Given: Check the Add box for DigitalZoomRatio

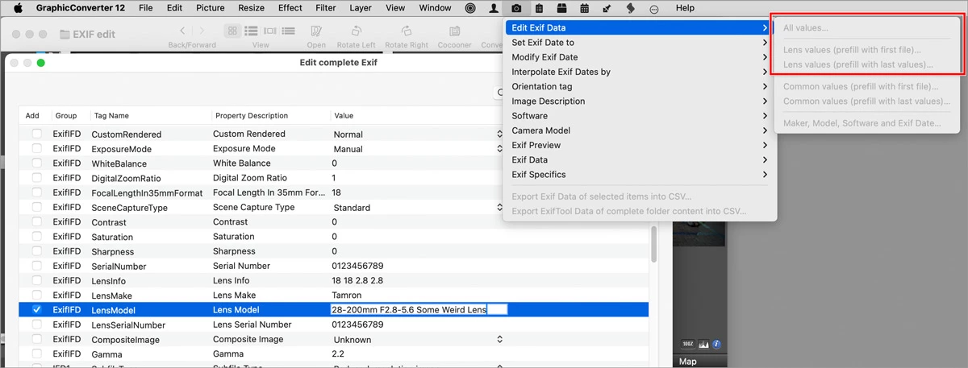Looking at the screenshot, I should pos(36,178).
